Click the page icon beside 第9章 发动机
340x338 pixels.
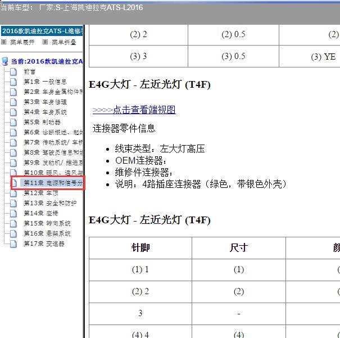pos(13,163)
